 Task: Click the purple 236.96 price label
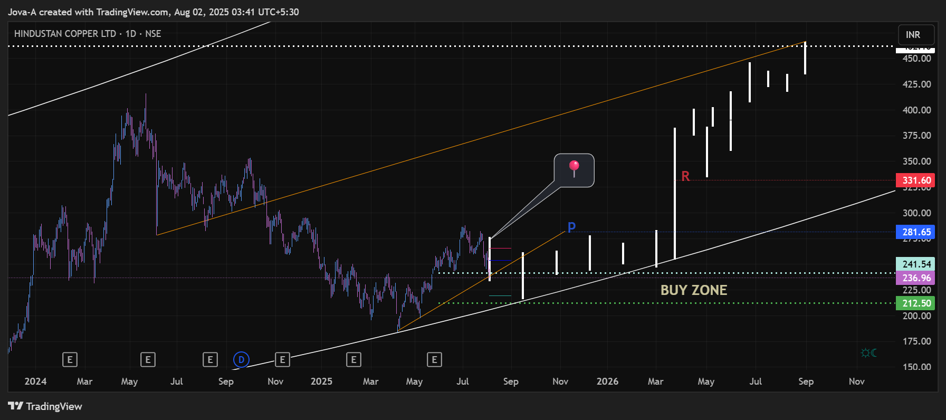point(915,278)
